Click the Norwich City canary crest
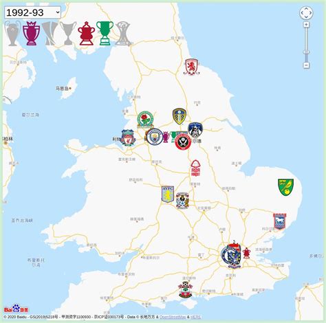This screenshot has height=323, width=326. pyautogui.click(x=285, y=187)
